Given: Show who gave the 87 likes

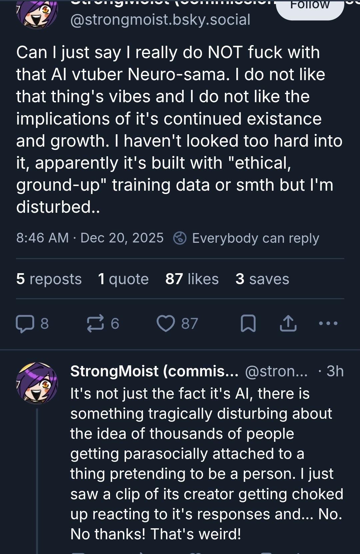Looking at the screenshot, I should click(x=192, y=279).
